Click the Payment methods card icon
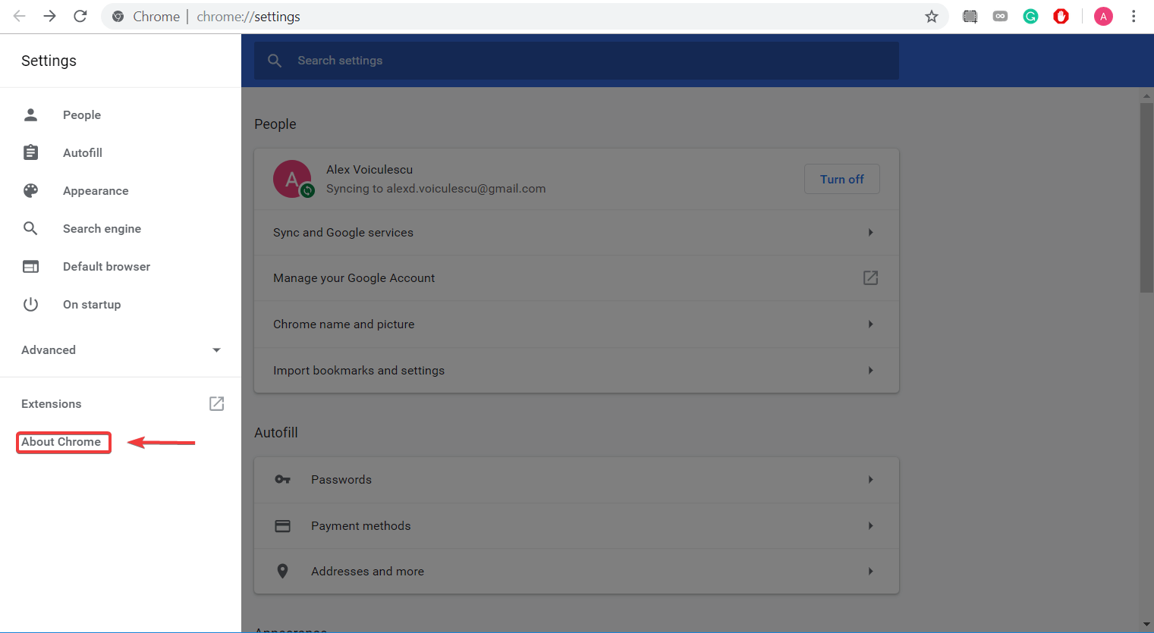Screen dimensions: 1154x633 tap(282, 525)
